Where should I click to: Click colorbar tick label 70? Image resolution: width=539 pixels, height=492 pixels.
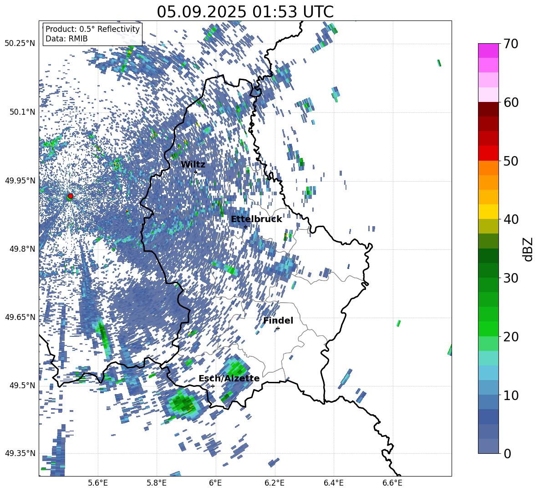pyautogui.click(x=511, y=44)
